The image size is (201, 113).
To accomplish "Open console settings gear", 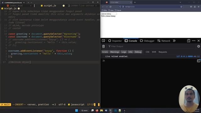I will [x=198, y=46].
